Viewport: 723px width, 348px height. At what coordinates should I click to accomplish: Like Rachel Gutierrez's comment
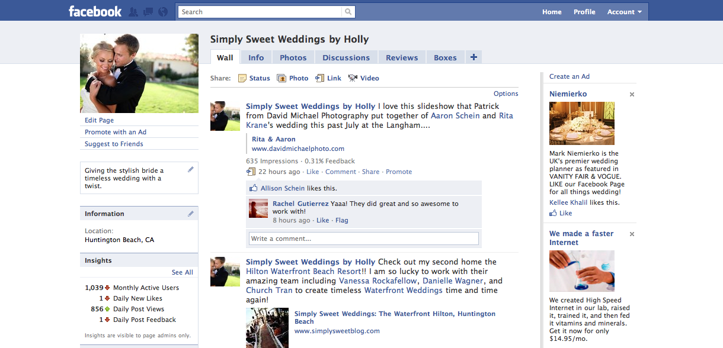click(322, 220)
